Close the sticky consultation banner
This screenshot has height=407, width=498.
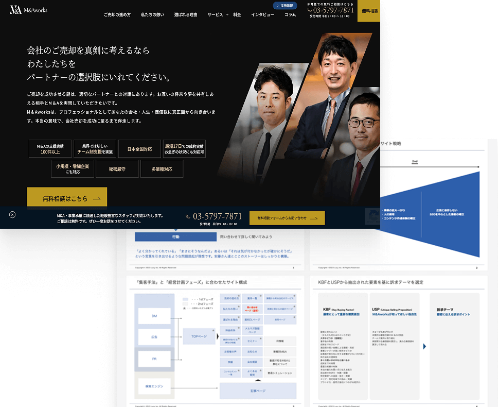(12, 214)
